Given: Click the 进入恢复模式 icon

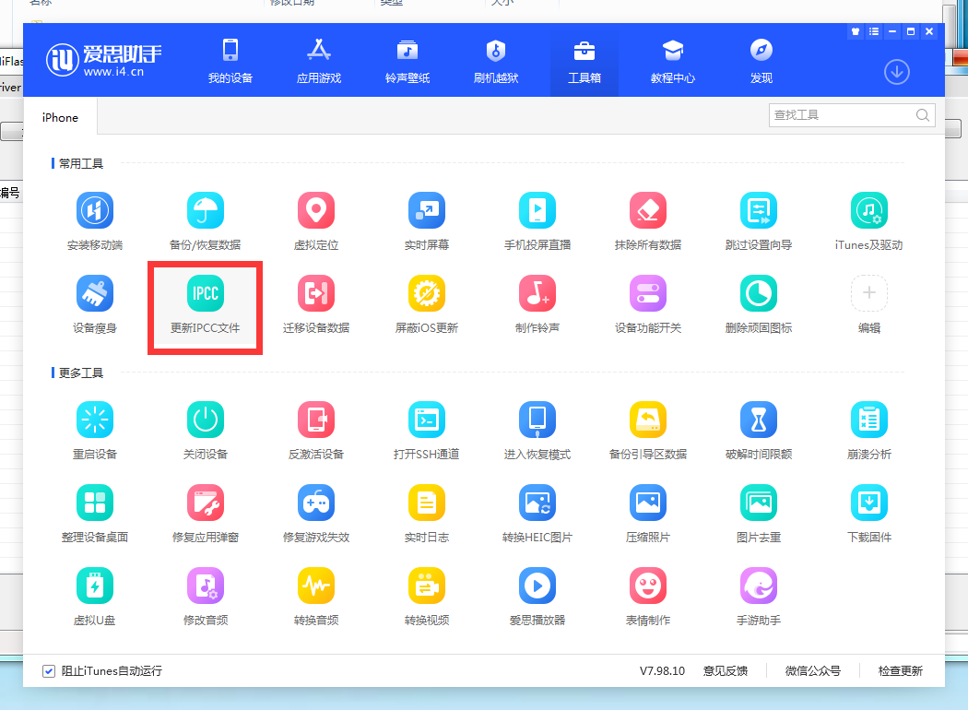Looking at the screenshot, I should pos(537,420).
